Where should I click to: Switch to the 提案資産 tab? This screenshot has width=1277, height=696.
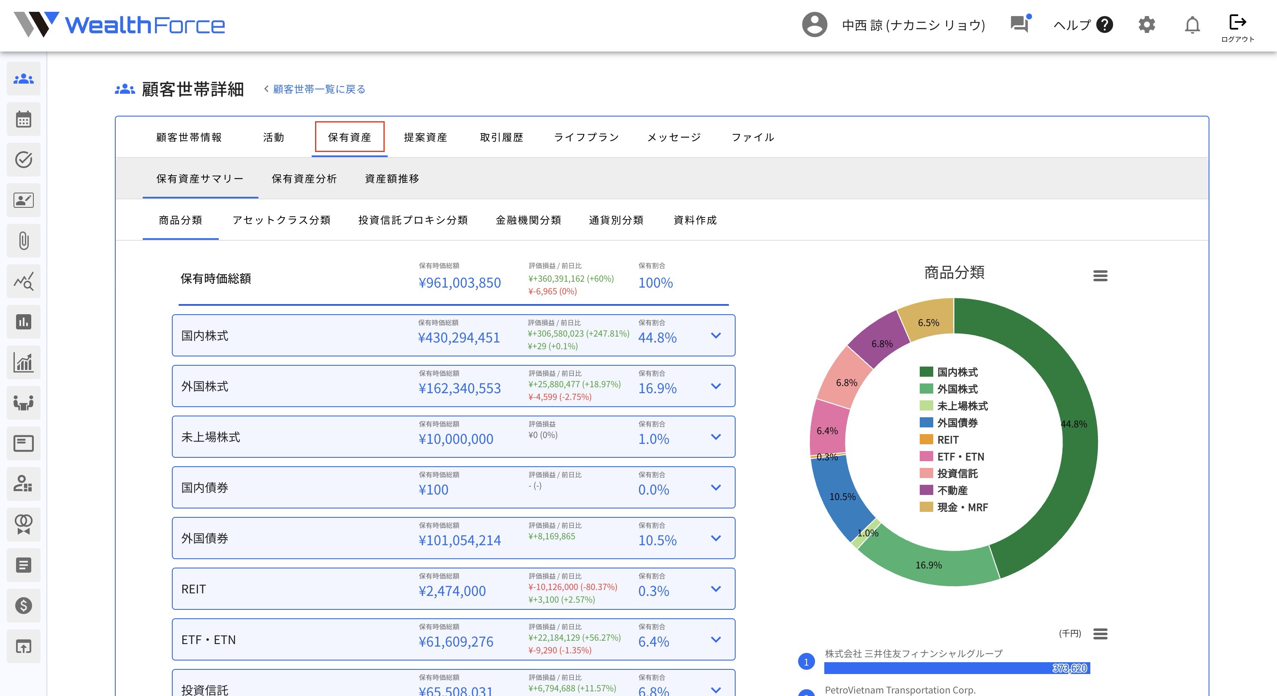(x=426, y=137)
